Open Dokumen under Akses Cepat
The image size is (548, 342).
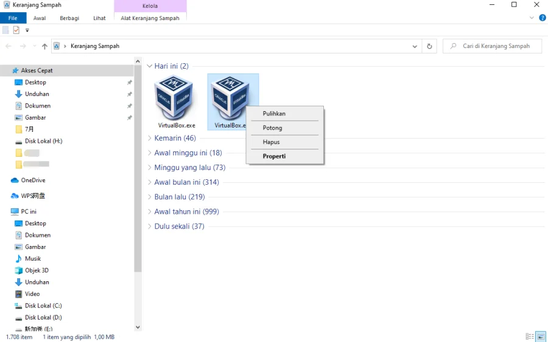[x=37, y=106]
